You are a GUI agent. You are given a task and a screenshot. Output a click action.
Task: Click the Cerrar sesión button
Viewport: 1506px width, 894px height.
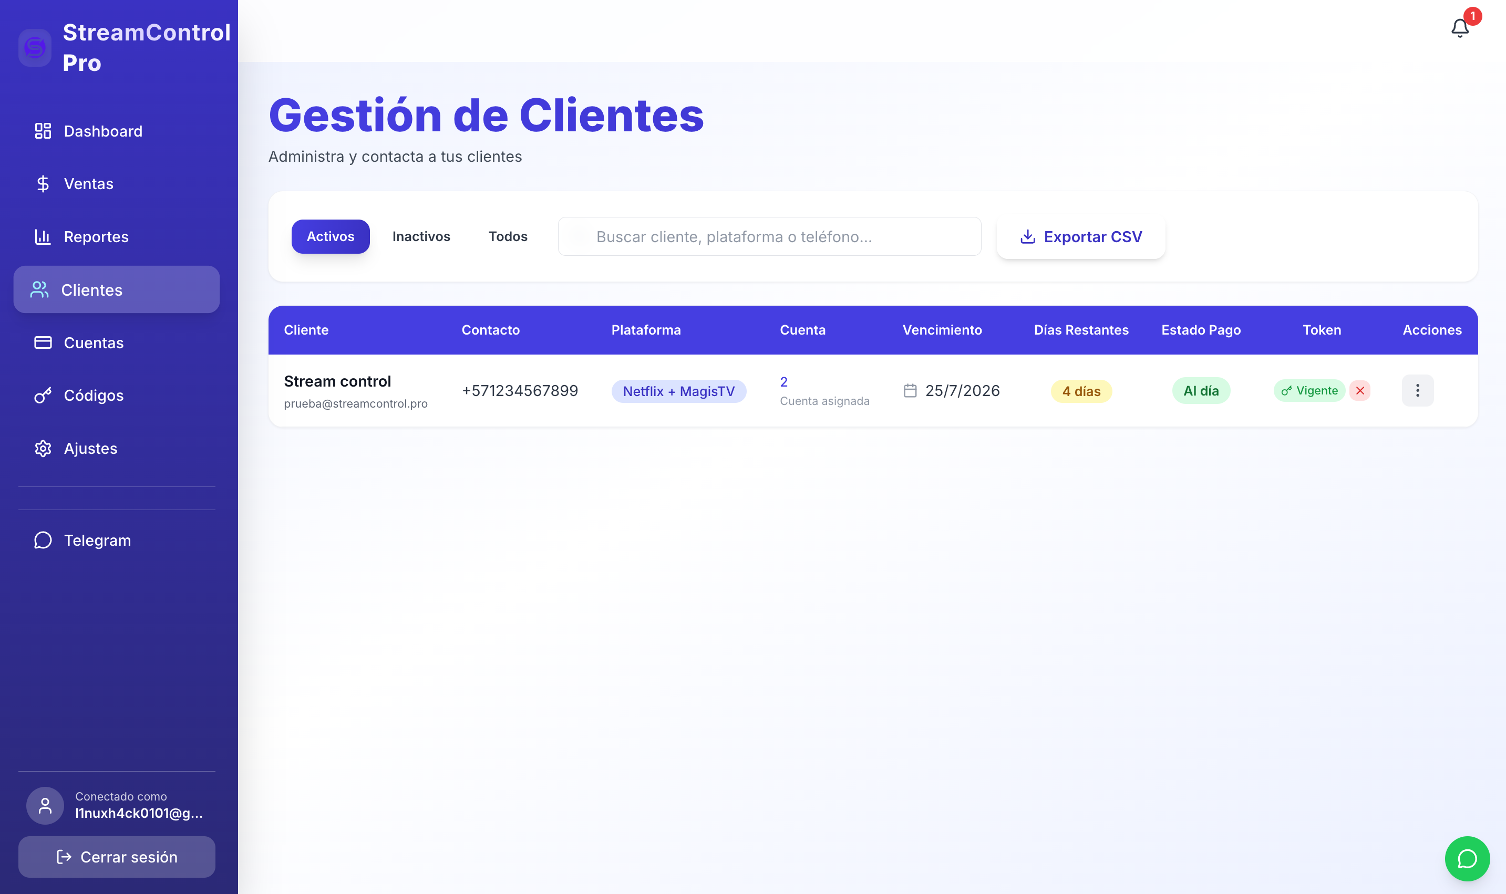click(116, 857)
